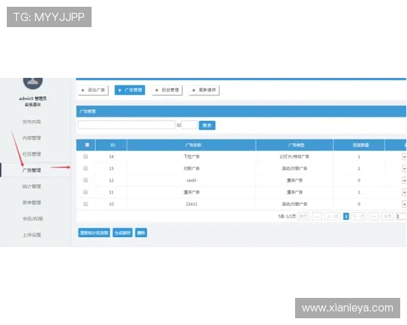Select the checkbox for the ceshi row
Viewport: 407px width, 325px height.
85,180
